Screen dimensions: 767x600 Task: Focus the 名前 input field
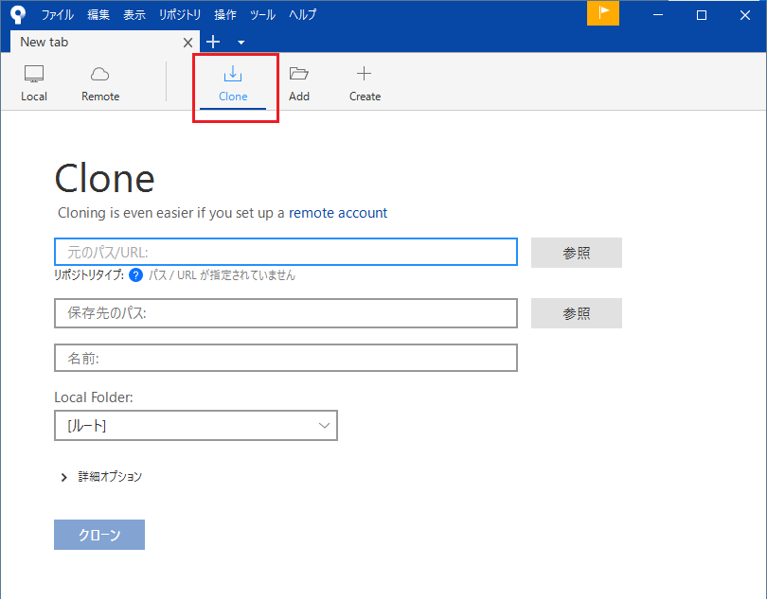click(x=286, y=358)
